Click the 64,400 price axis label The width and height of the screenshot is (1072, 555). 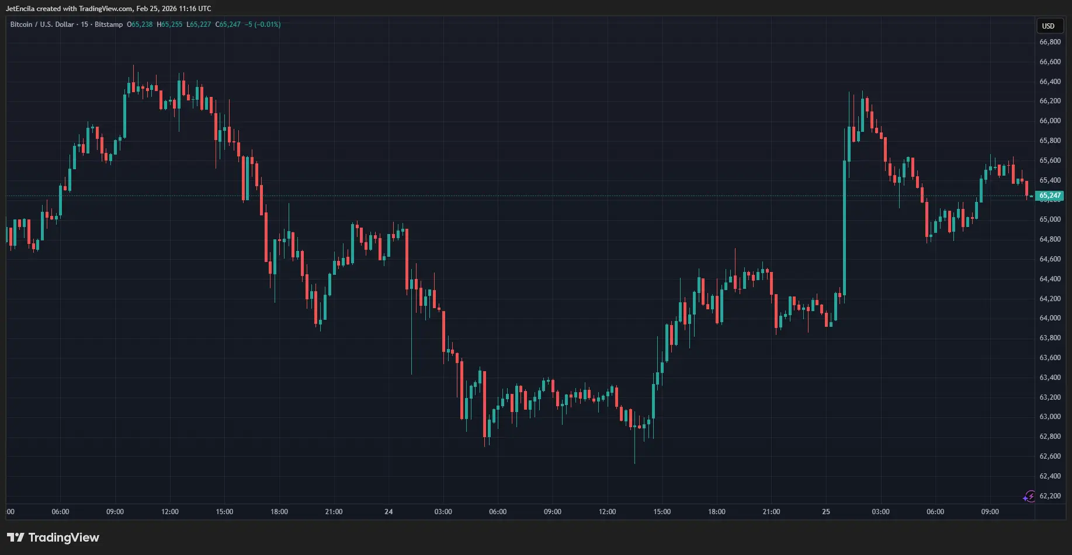[1050, 279]
